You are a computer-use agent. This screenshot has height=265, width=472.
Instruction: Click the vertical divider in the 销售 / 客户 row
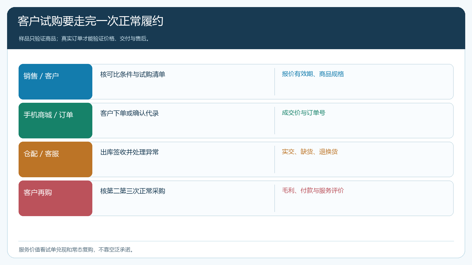coord(275,82)
